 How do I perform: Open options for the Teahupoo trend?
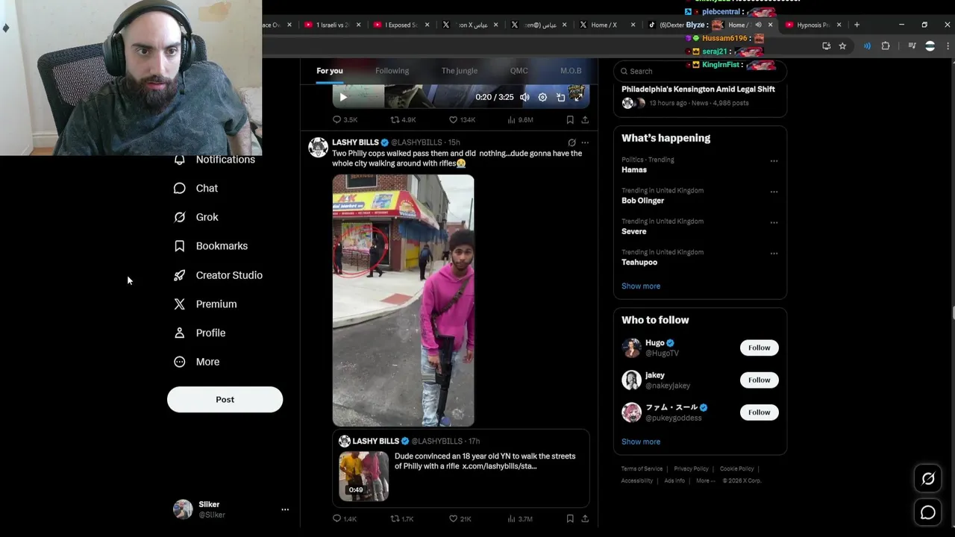774,254
